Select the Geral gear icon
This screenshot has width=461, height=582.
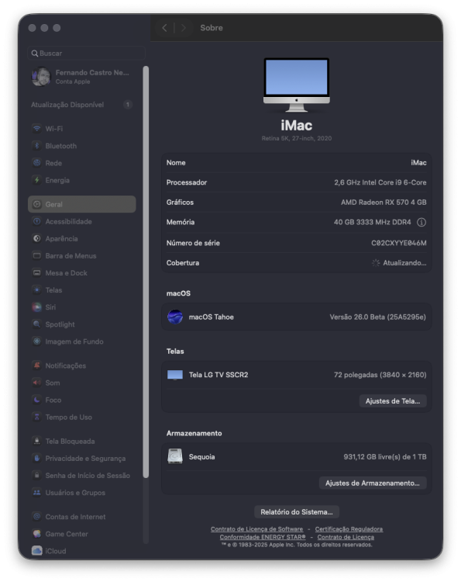click(36, 204)
